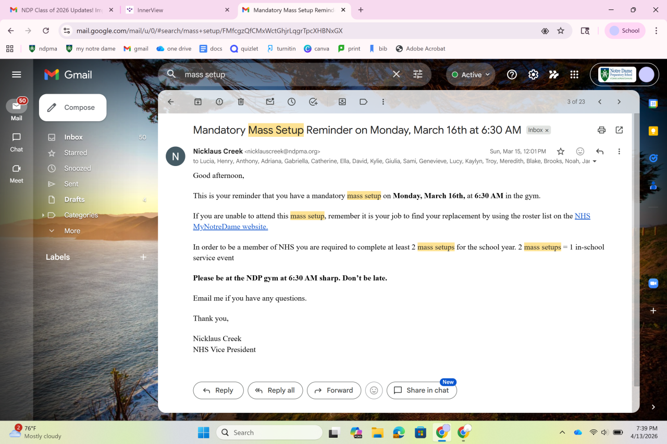The width and height of the screenshot is (667, 444).
Task: Star the email from Nicklaus Creek
Action: [561, 151]
